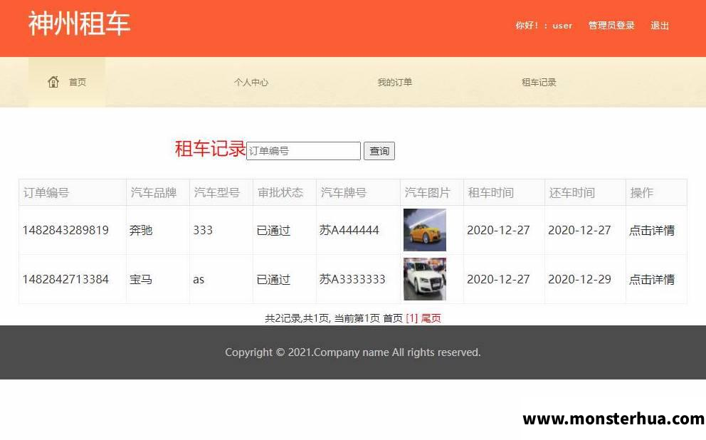Focus the 订单编号 search input field
This screenshot has width=706, height=440.
pos(303,151)
